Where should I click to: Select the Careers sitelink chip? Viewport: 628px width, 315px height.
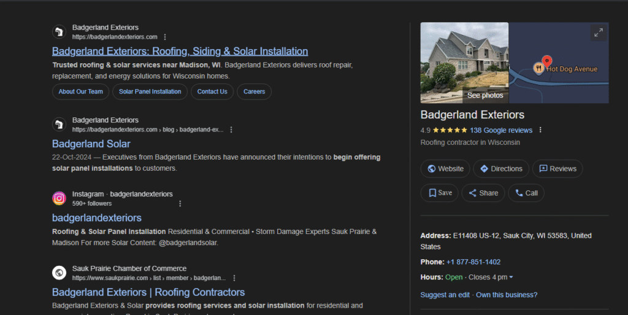click(x=255, y=91)
